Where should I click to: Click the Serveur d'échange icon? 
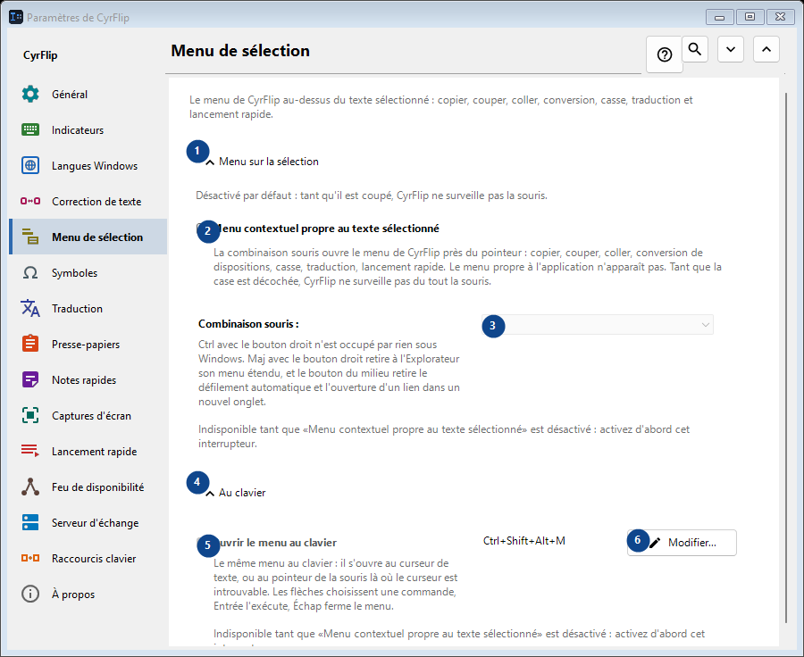(x=30, y=522)
